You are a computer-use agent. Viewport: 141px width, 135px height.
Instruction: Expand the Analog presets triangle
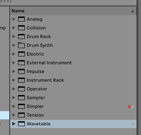coord(14,19)
